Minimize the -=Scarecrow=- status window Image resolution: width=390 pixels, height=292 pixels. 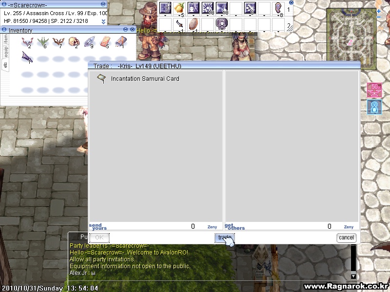point(103,4)
